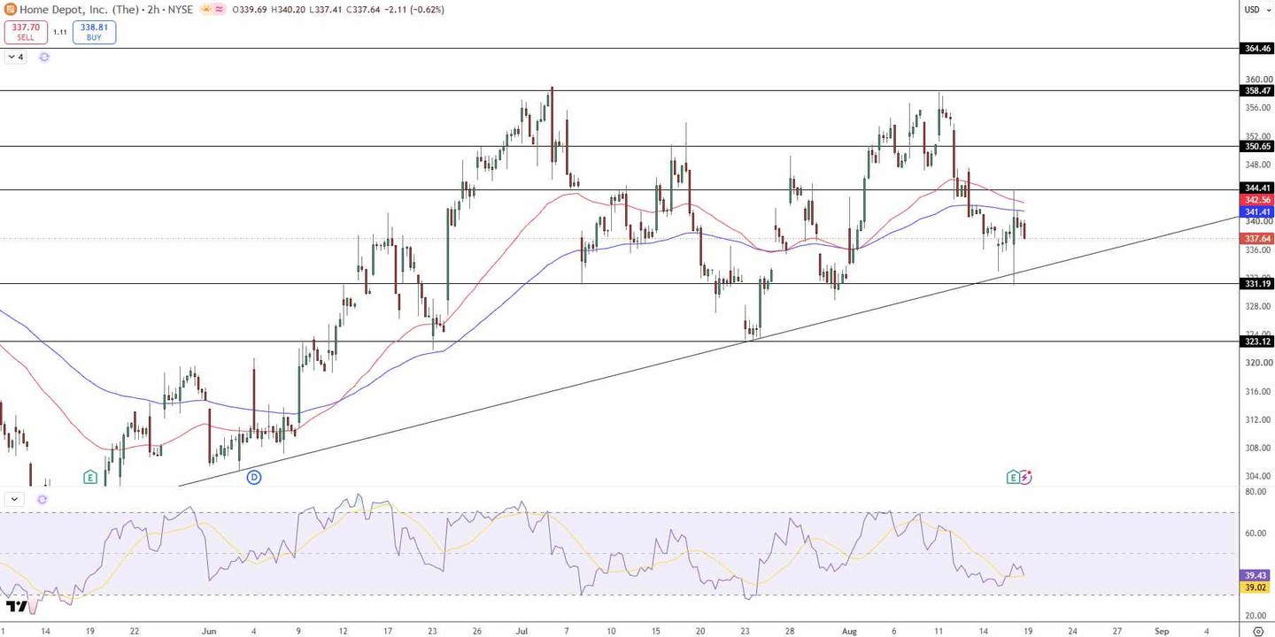This screenshot has height=637, width=1275.
Task: Click the Aug label on time axis
Action: click(850, 632)
